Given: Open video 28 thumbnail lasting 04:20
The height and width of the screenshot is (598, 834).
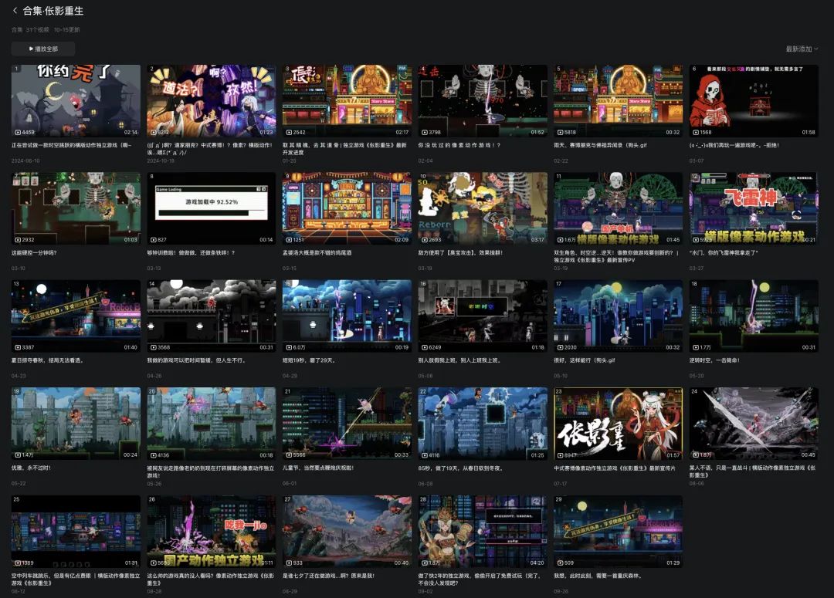Looking at the screenshot, I should 483,532.
